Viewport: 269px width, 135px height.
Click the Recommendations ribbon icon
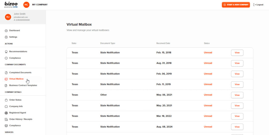coord(6,52)
